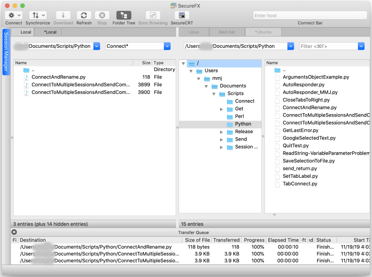Screen dimensions: 372x277
Task: Open the remote path dropdown
Action: [x=291, y=46]
